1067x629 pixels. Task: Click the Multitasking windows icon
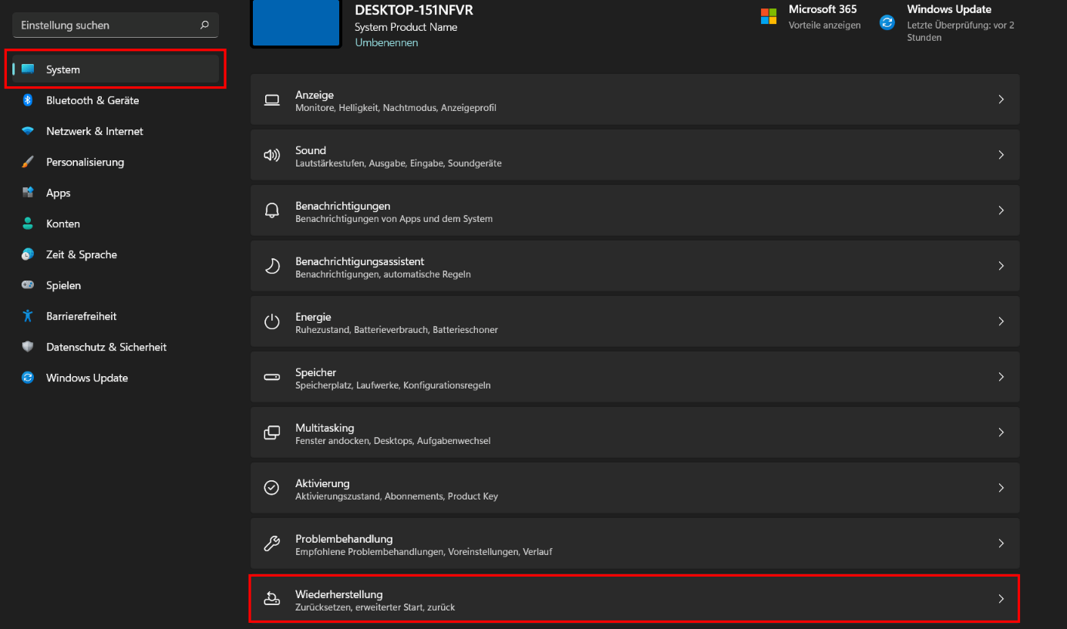[271, 432]
